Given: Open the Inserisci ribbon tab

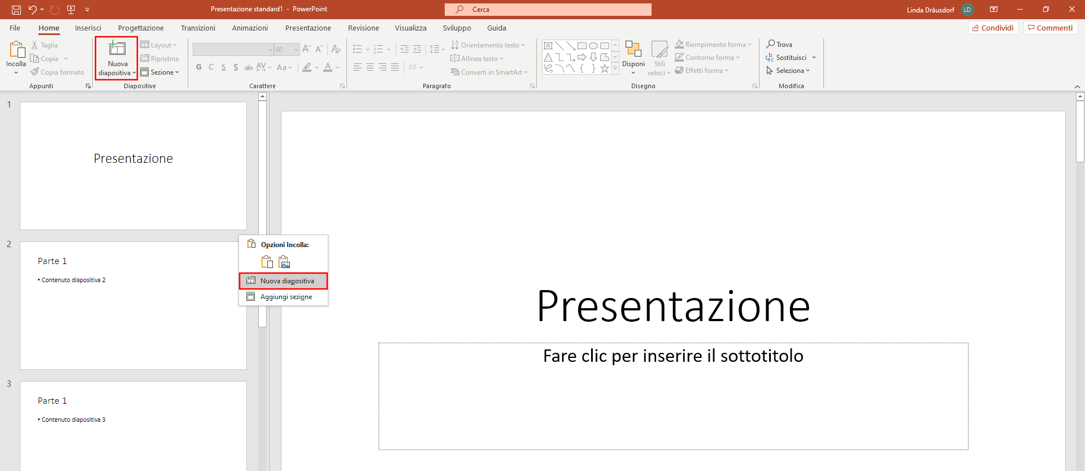Looking at the screenshot, I should 88,28.
